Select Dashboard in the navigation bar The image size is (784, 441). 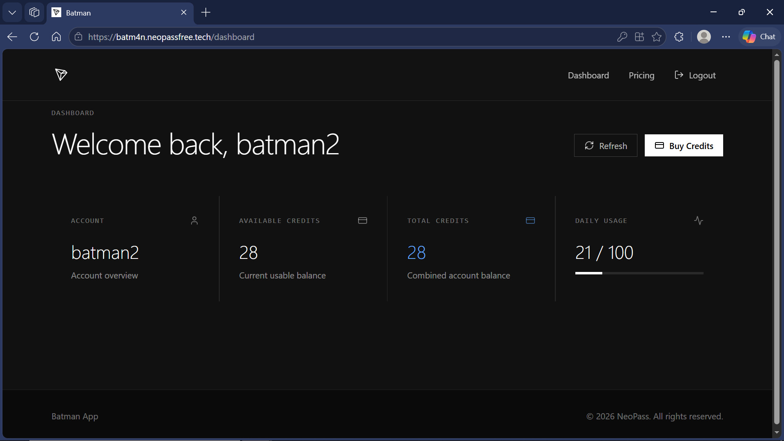tap(588, 75)
